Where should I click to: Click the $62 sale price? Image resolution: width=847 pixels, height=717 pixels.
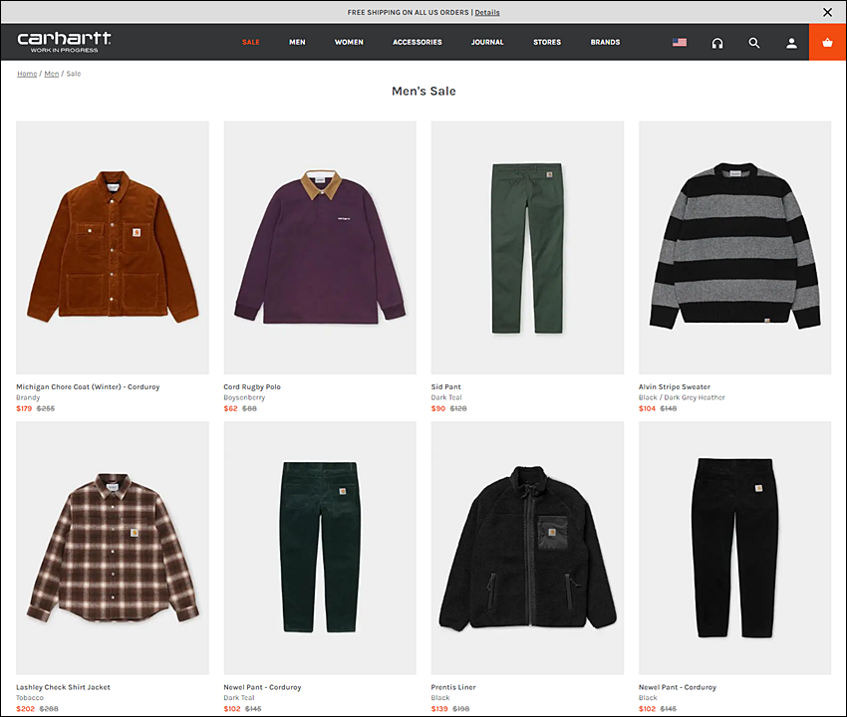230,408
